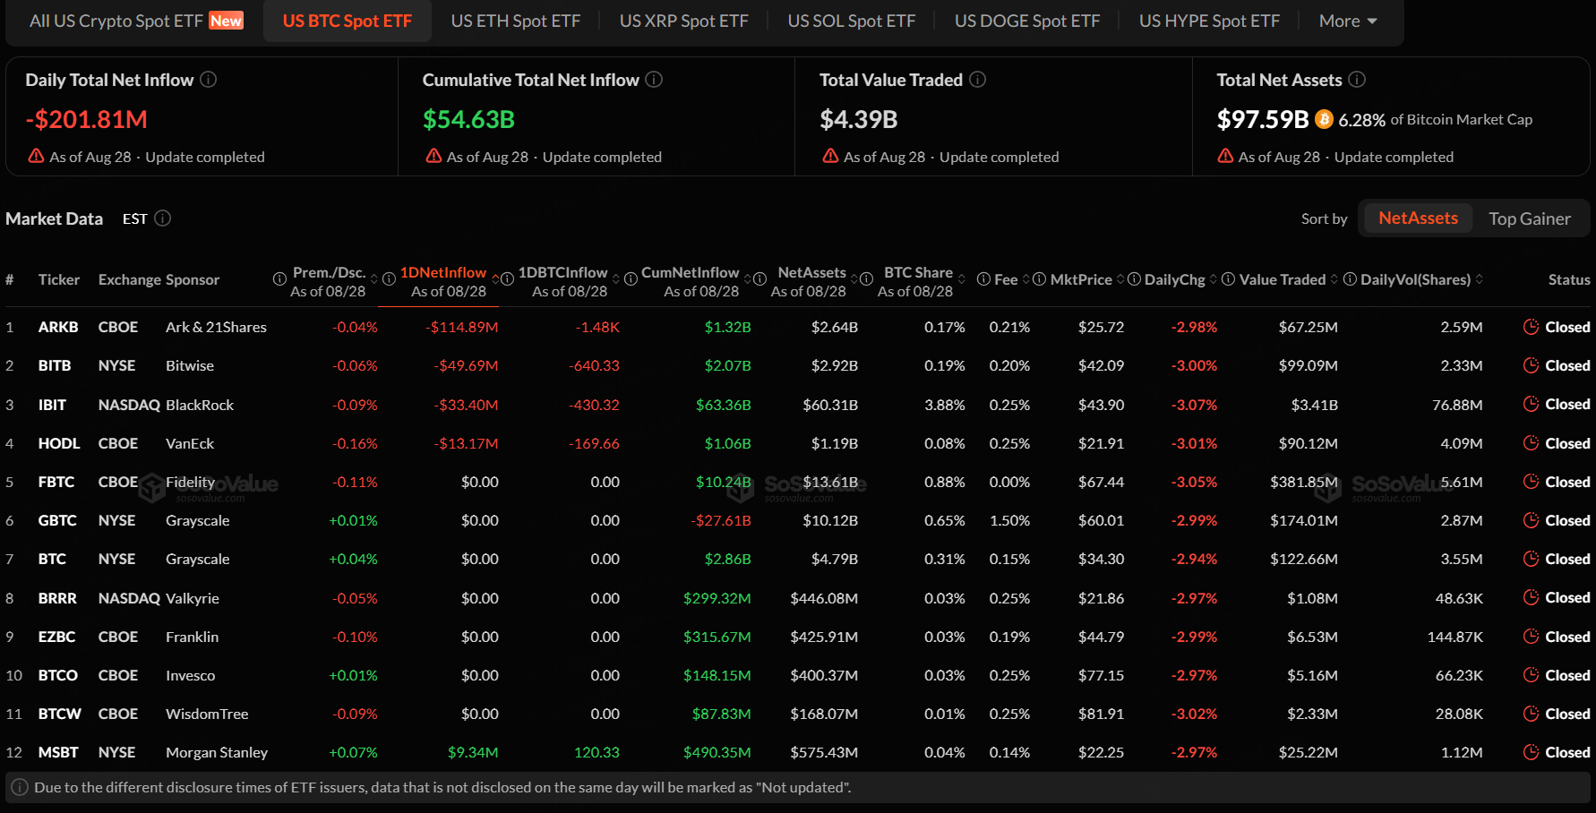This screenshot has width=1596, height=813.
Task: Click info icon next to EST timezone
Action: (x=163, y=218)
